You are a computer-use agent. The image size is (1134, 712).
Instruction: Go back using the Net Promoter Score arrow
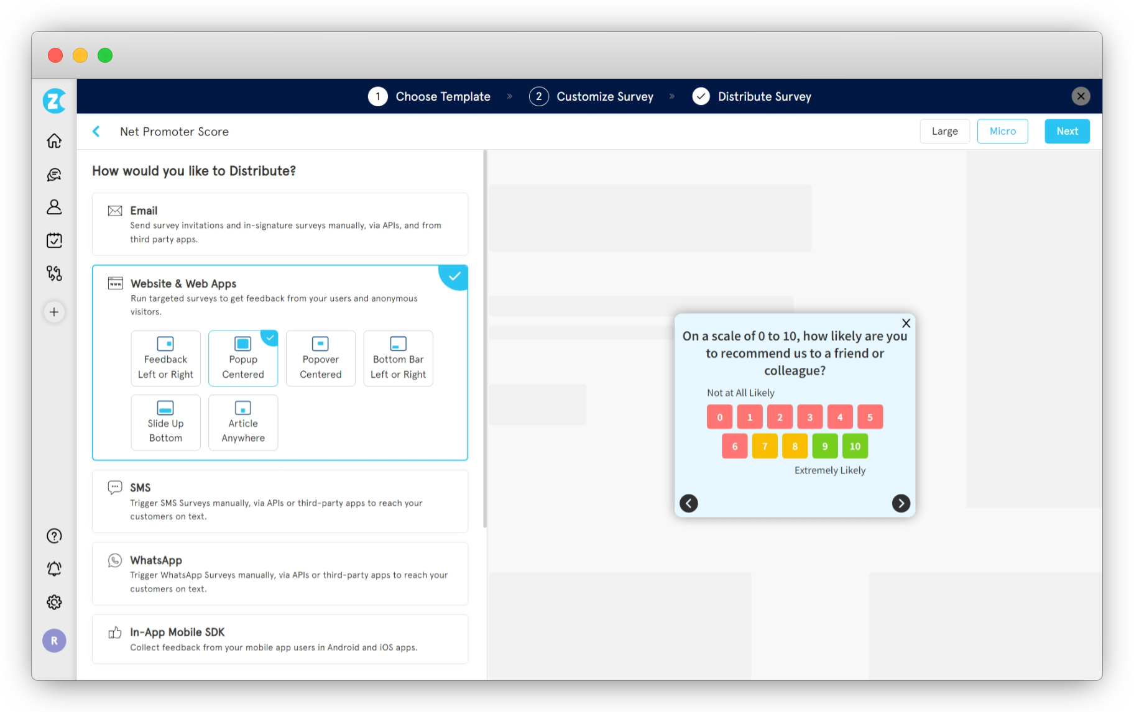point(96,131)
